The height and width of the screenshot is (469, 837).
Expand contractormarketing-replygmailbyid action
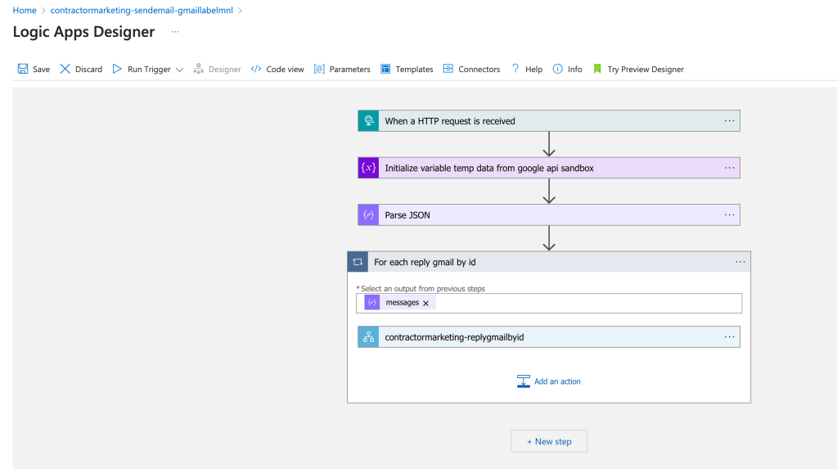(x=549, y=337)
